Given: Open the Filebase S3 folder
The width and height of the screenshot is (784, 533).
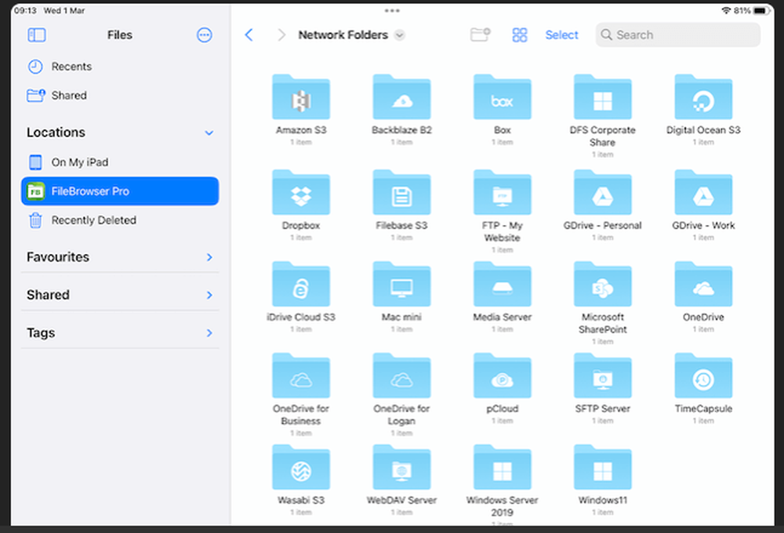Looking at the screenshot, I should coord(401,193).
